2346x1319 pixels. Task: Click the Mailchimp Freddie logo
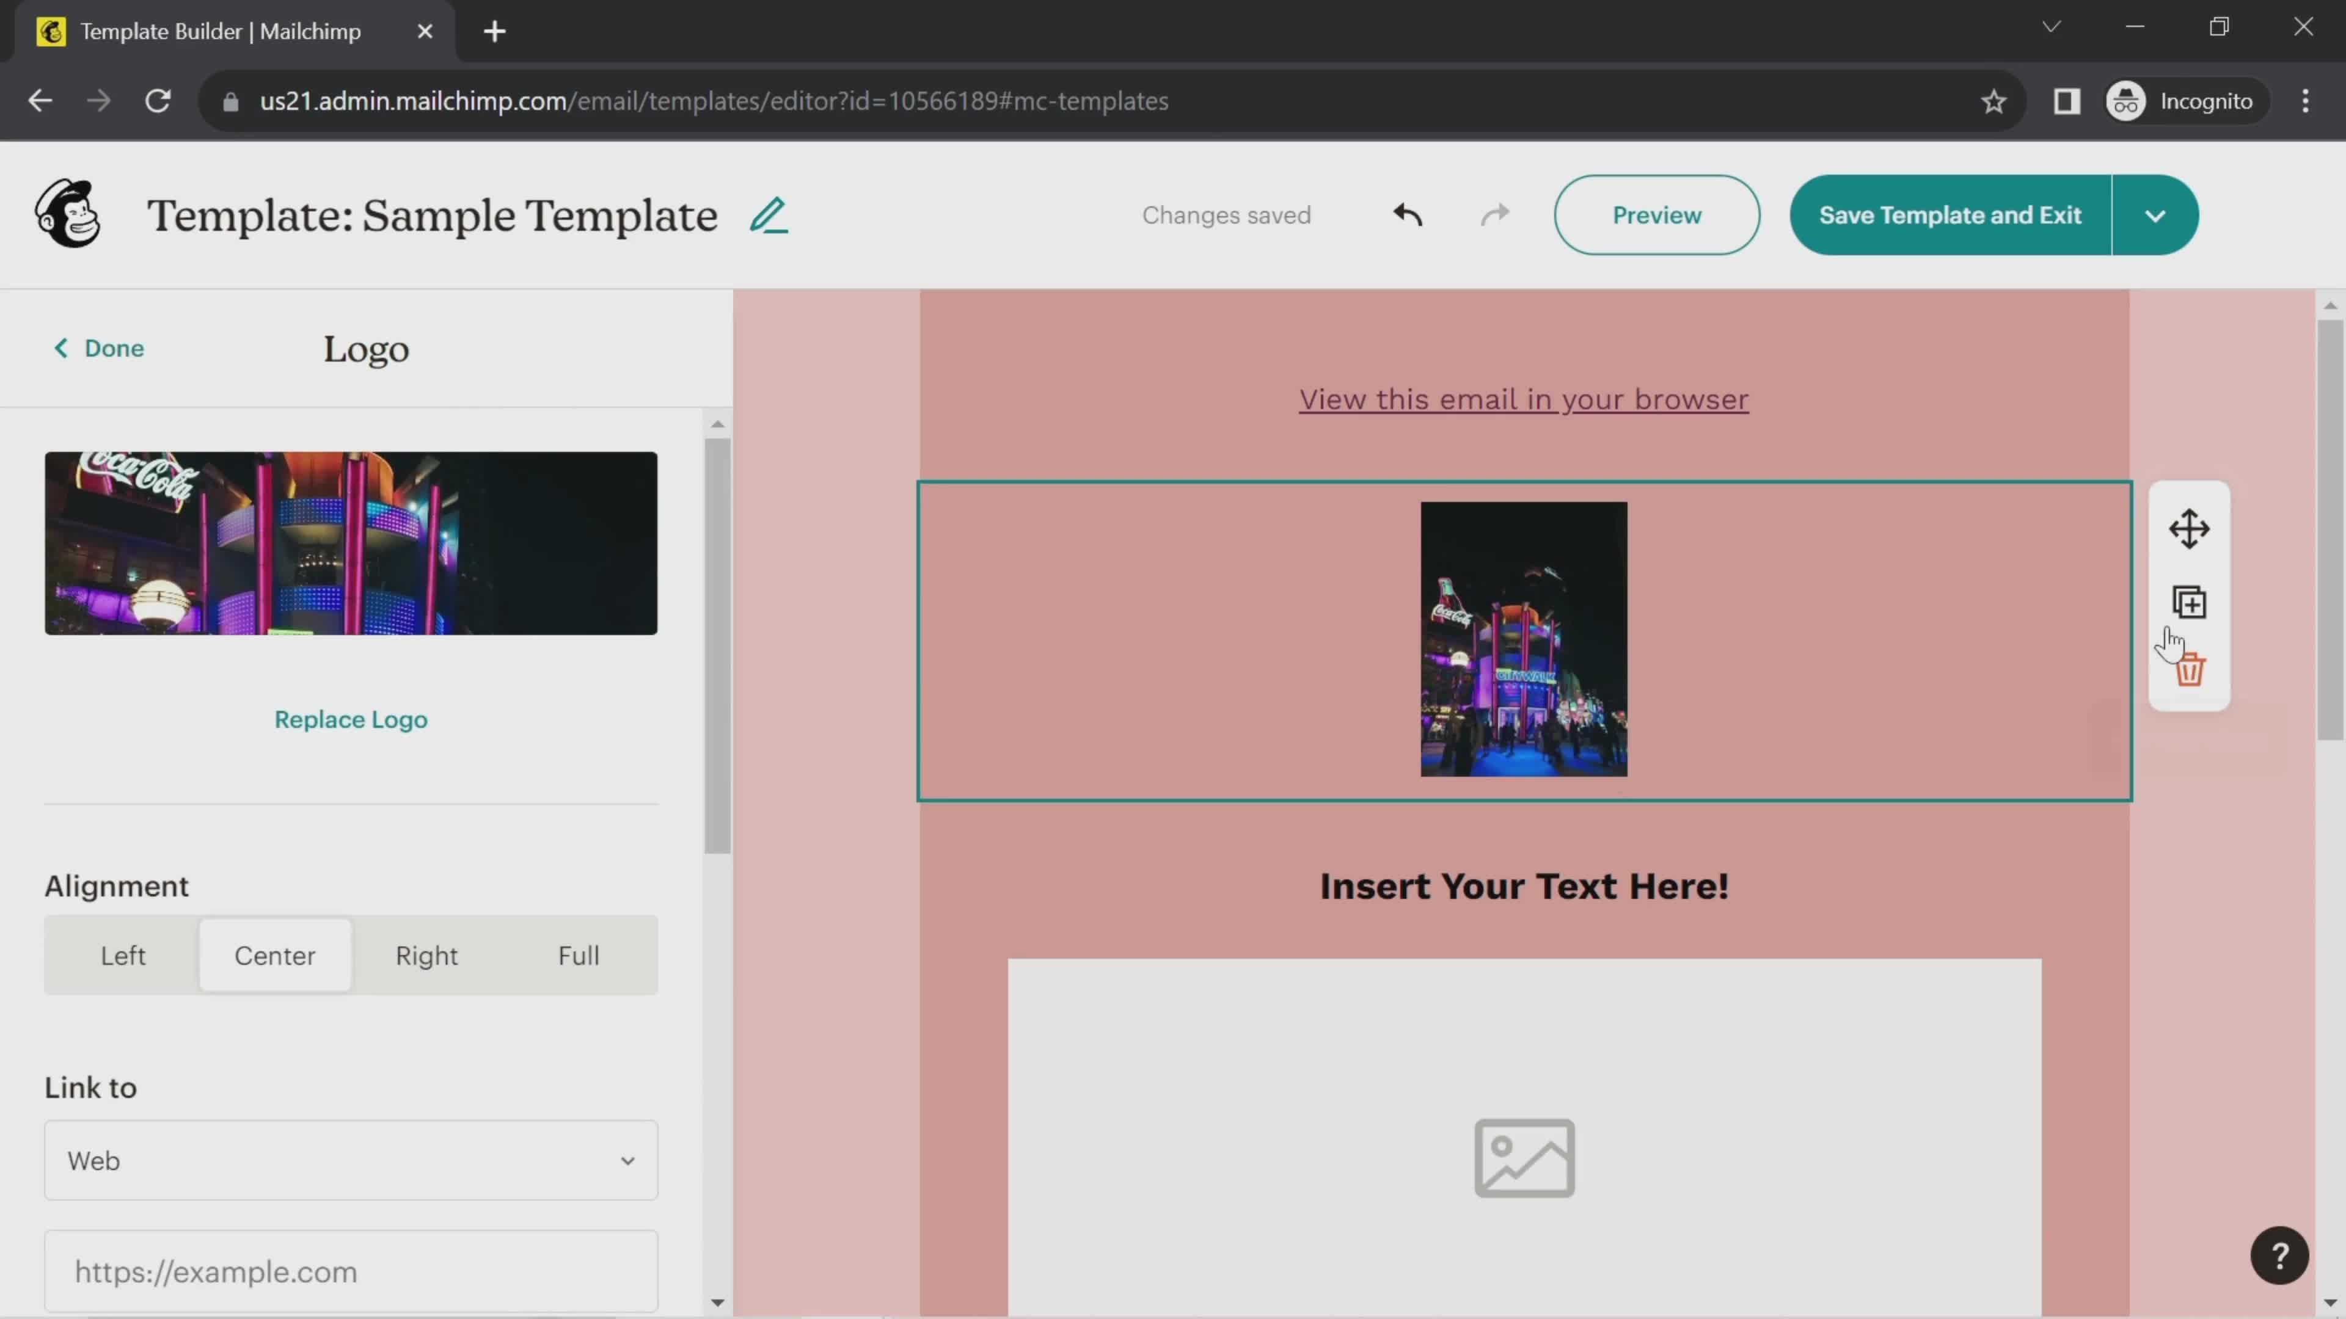tap(67, 214)
